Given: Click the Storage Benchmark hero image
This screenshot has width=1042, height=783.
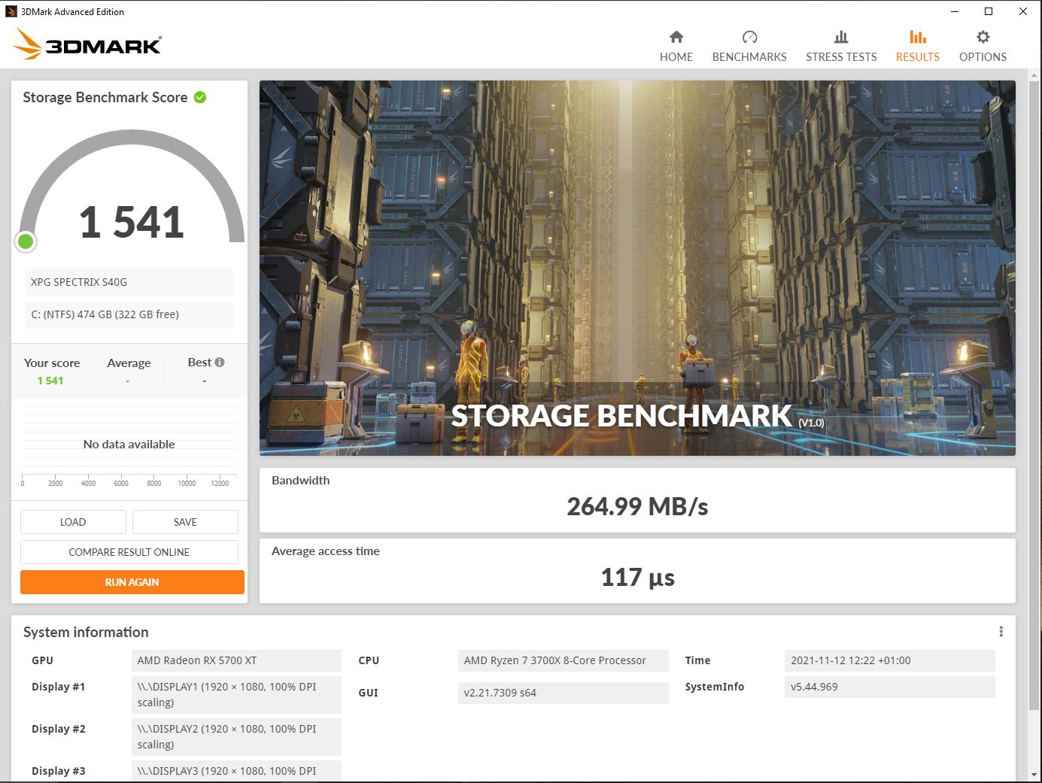Looking at the screenshot, I should pos(637,268).
